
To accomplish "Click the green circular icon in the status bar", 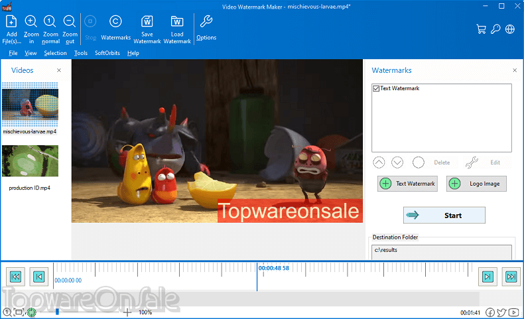I will click(x=31, y=312).
